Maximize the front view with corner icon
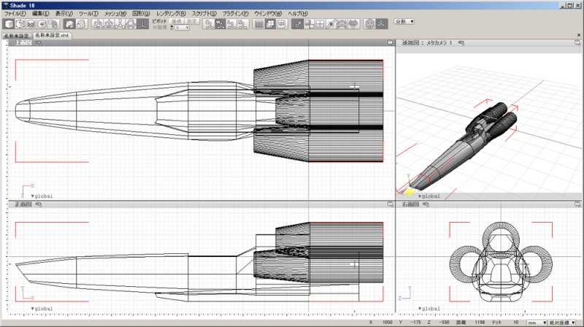The width and height of the screenshot is (584, 327). tap(391, 204)
